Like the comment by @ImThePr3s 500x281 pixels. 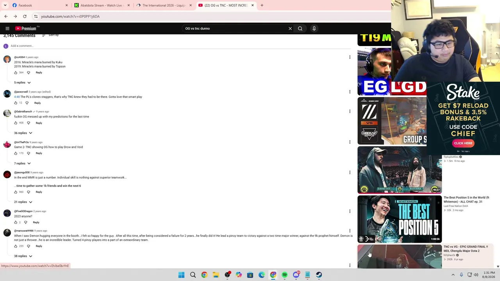(x=16, y=153)
